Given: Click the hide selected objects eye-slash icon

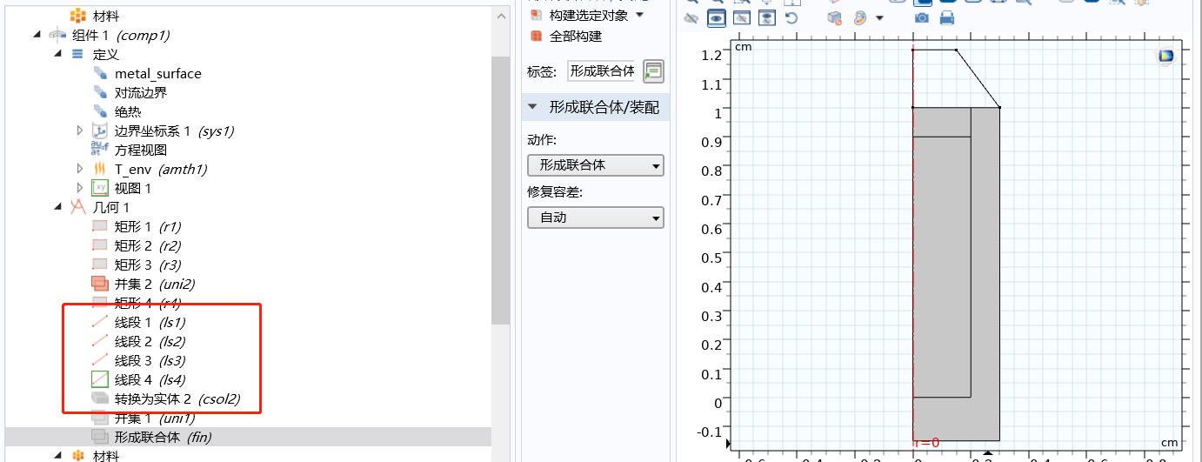Looking at the screenshot, I should coord(691,17).
